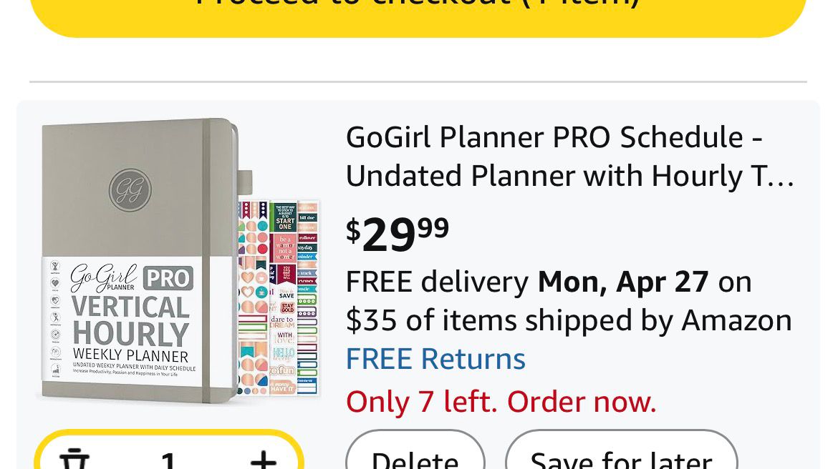Click the Only 7 left warning text
The height and width of the screenshot is (469, 838).
click(501, 402)
